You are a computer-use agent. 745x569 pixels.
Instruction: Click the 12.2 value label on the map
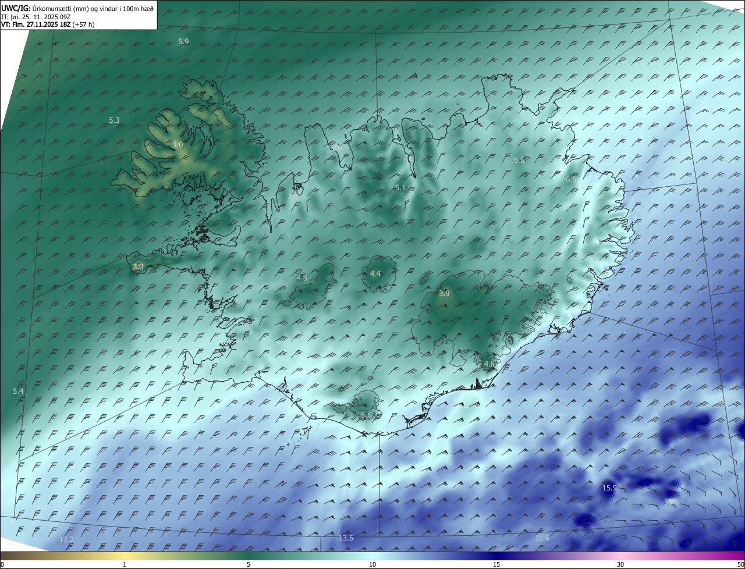(67, 540)
